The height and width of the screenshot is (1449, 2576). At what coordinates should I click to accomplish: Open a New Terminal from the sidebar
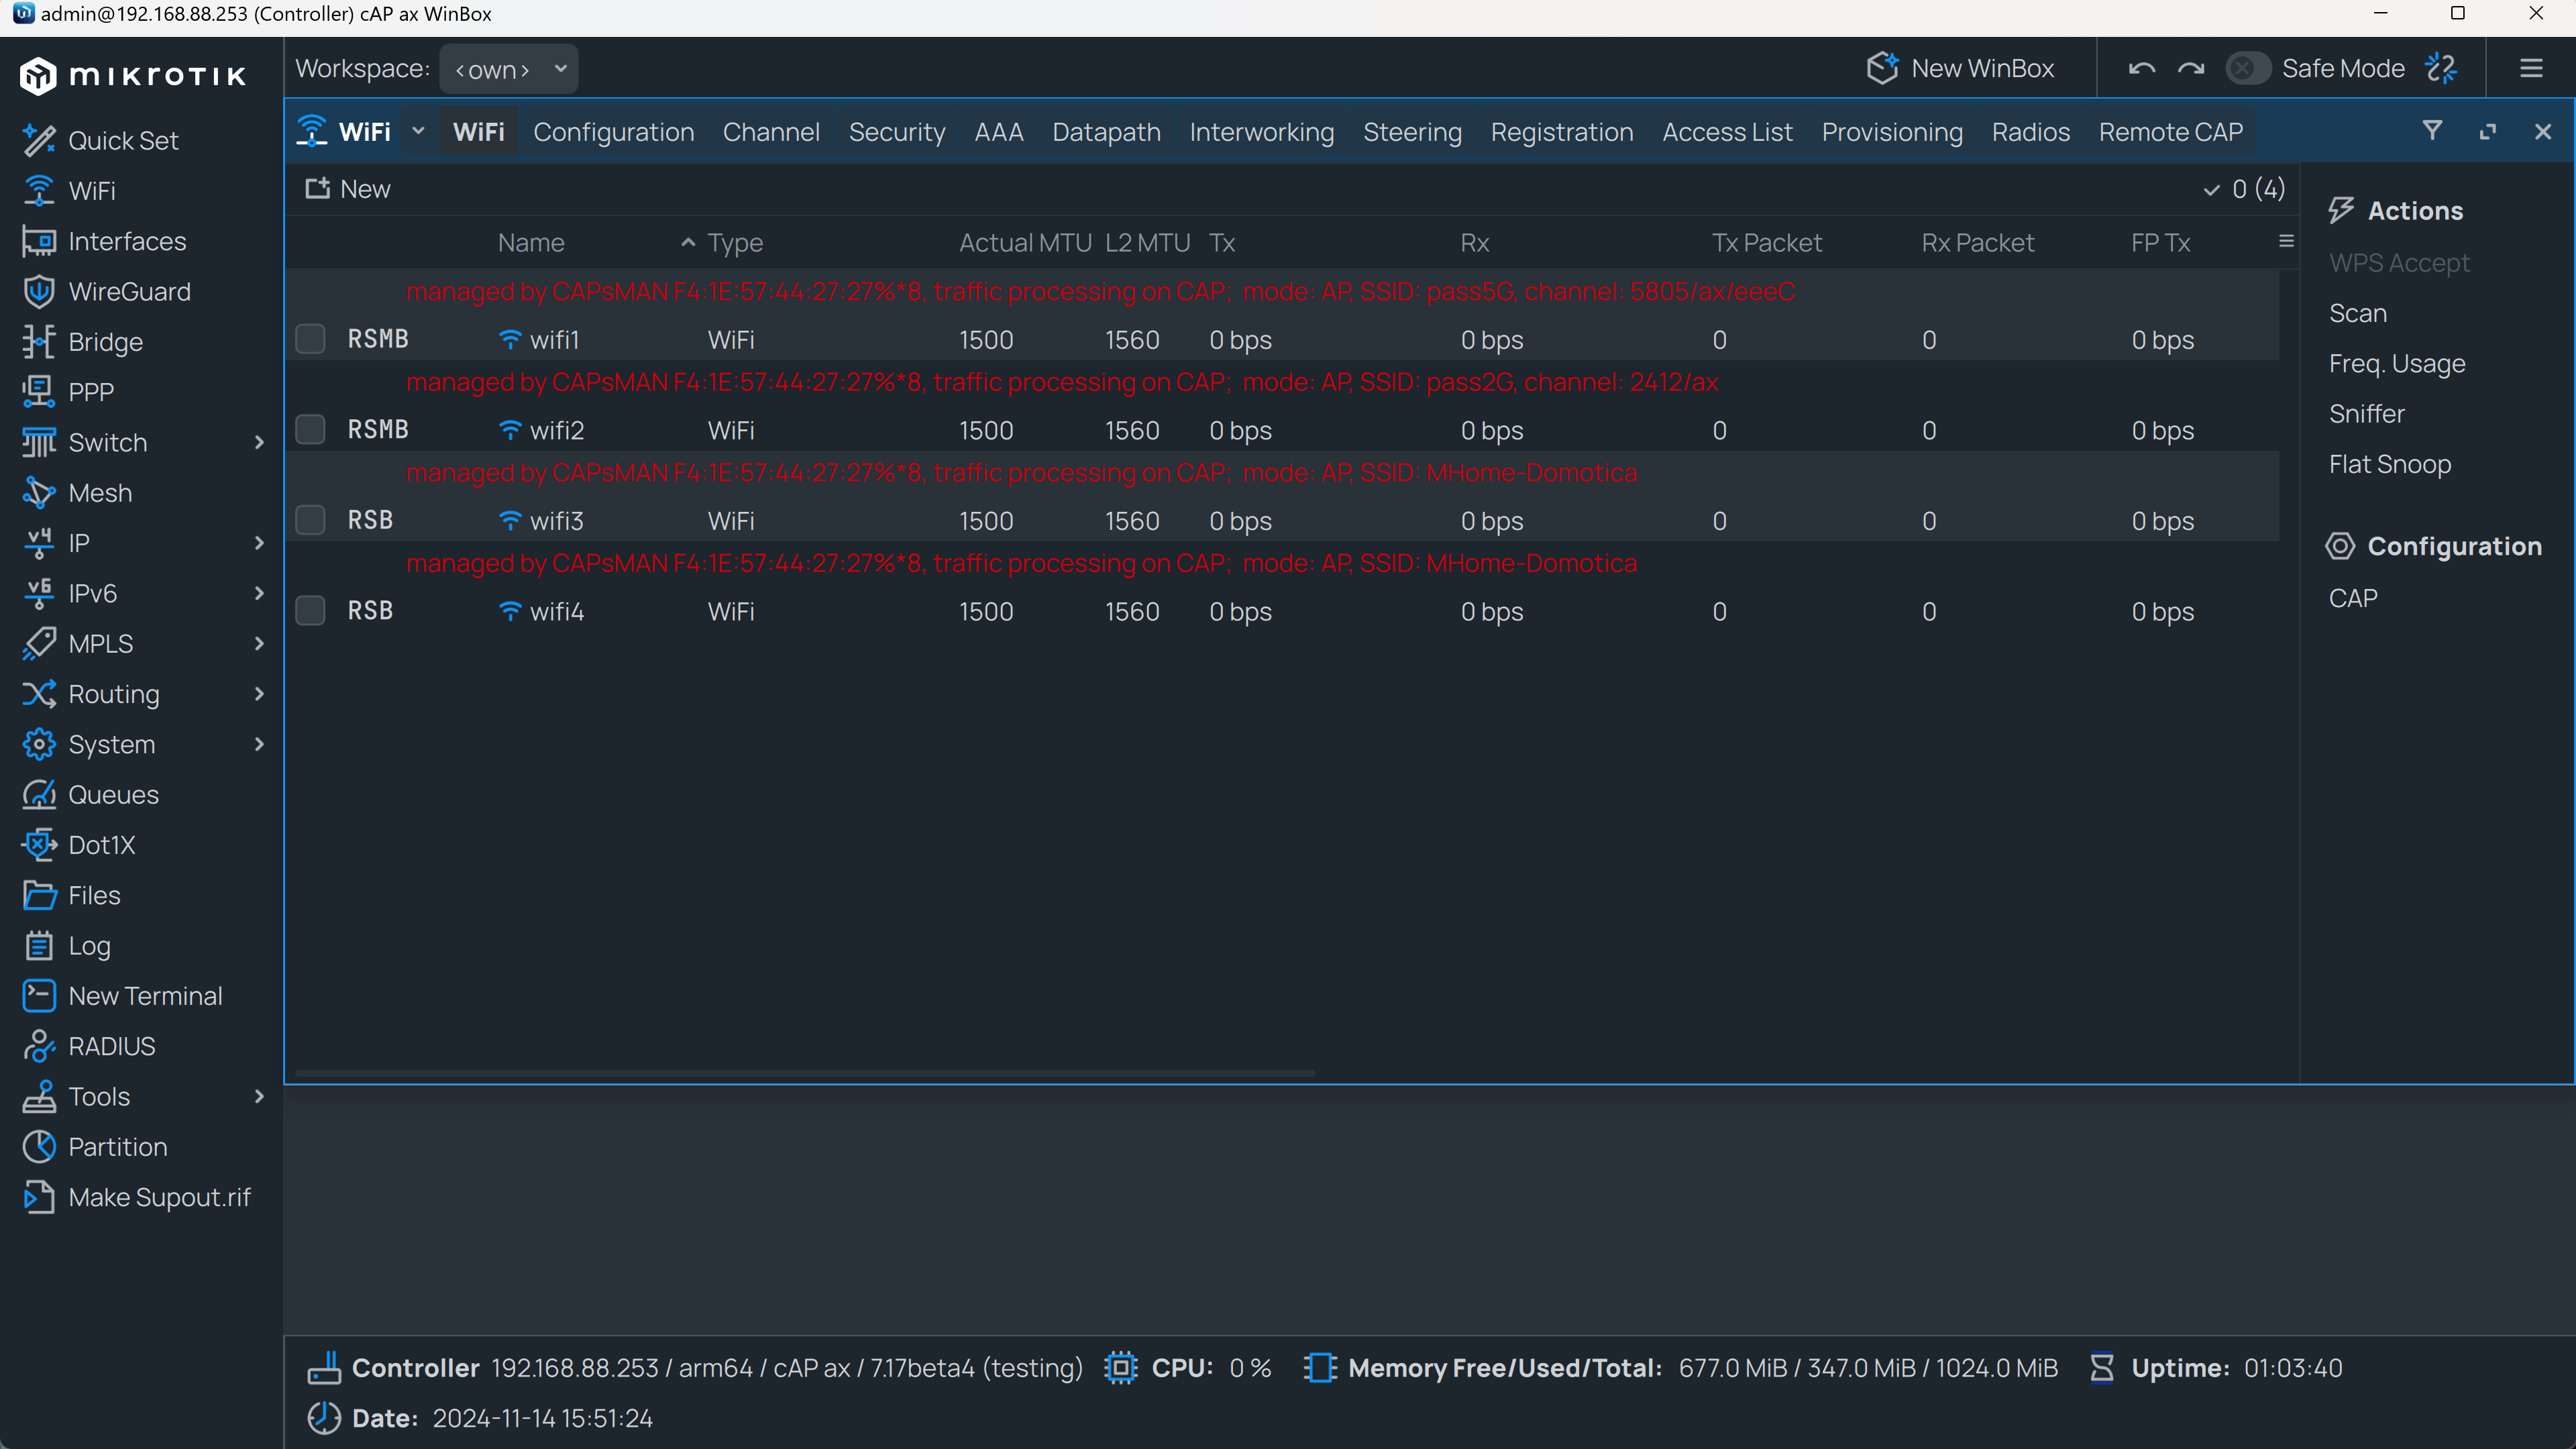coord(145,995)
